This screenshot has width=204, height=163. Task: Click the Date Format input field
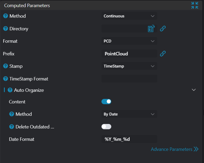[x=129, y=139]
